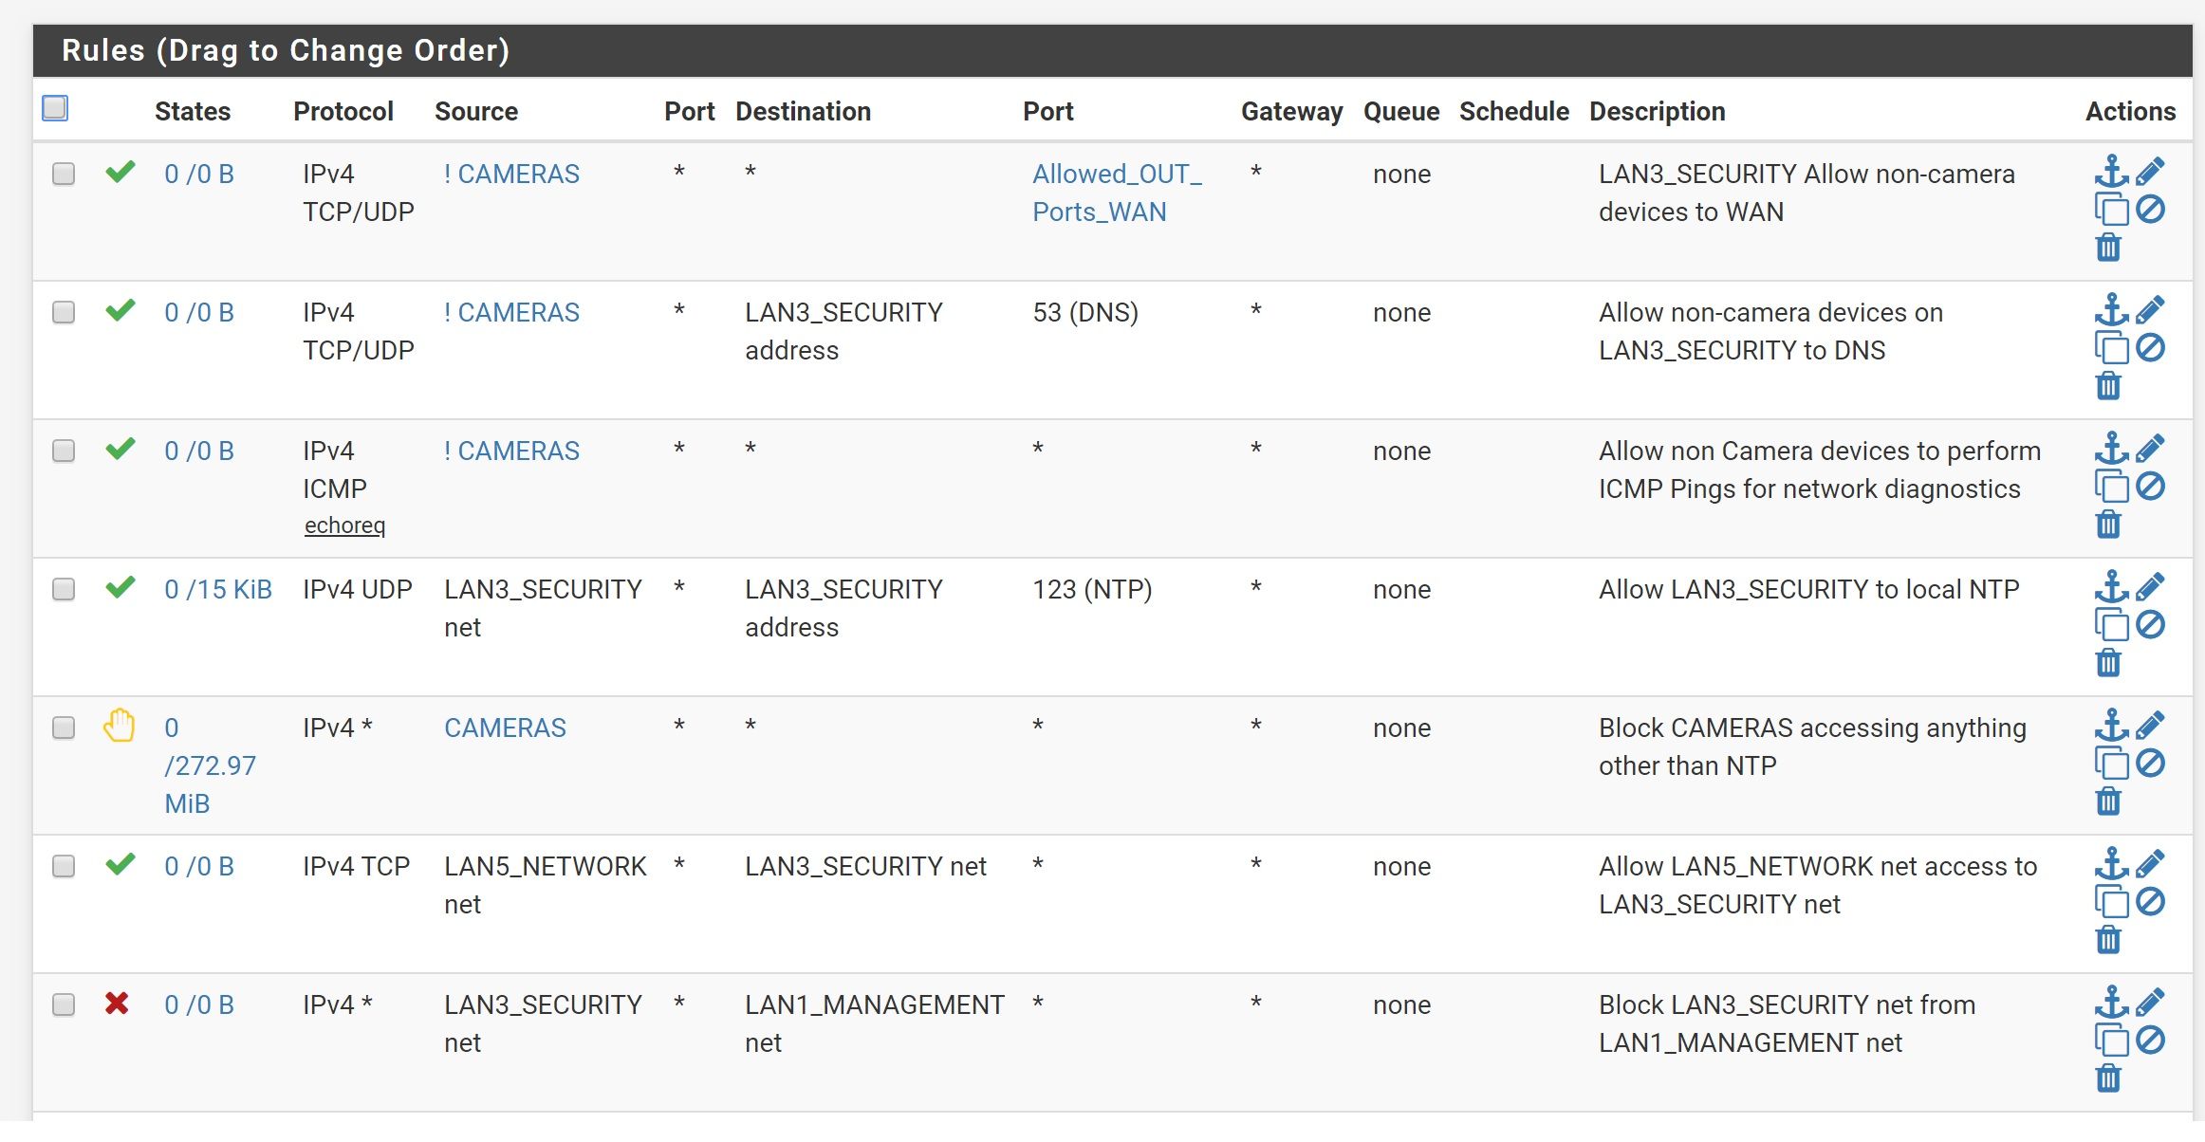Toggle the select-all checkbox in header
The width and height of the screenshot is (2205, 1142).
point(55,108)
